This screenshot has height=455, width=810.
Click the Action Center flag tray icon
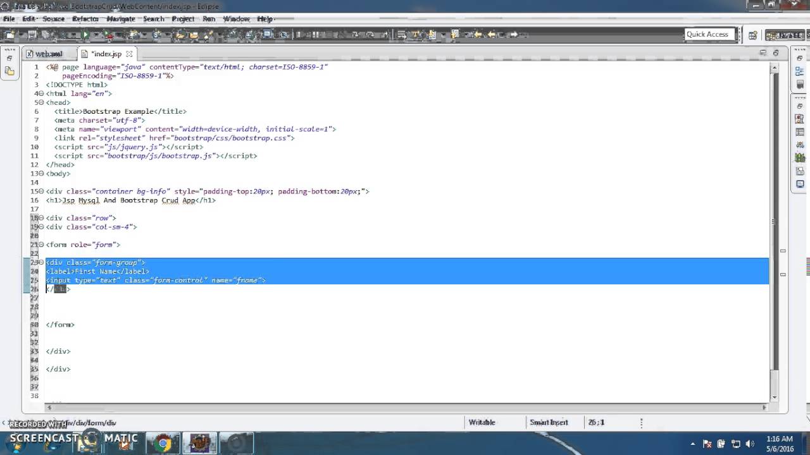coord(707,444)
